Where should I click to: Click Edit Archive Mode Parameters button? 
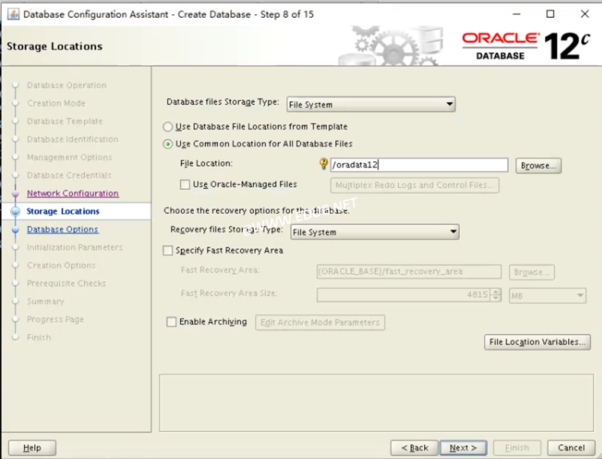(x=320, y=322)
